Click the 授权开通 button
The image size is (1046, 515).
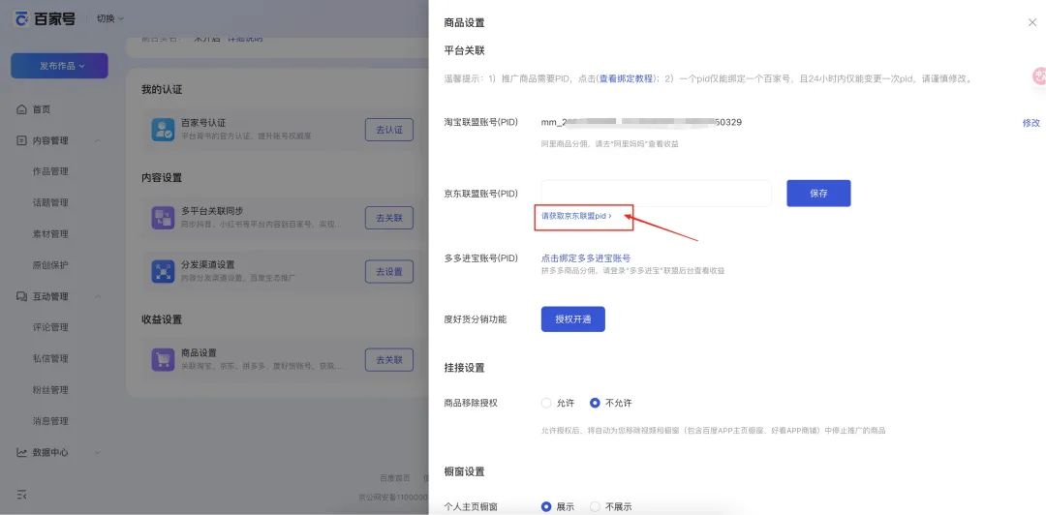573,318
